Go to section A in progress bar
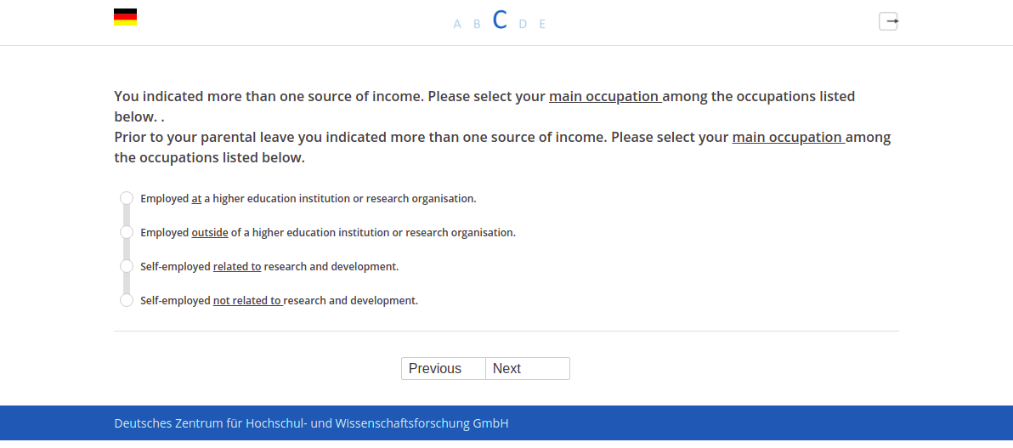The image size is (1013, 448). click(457, 24)
